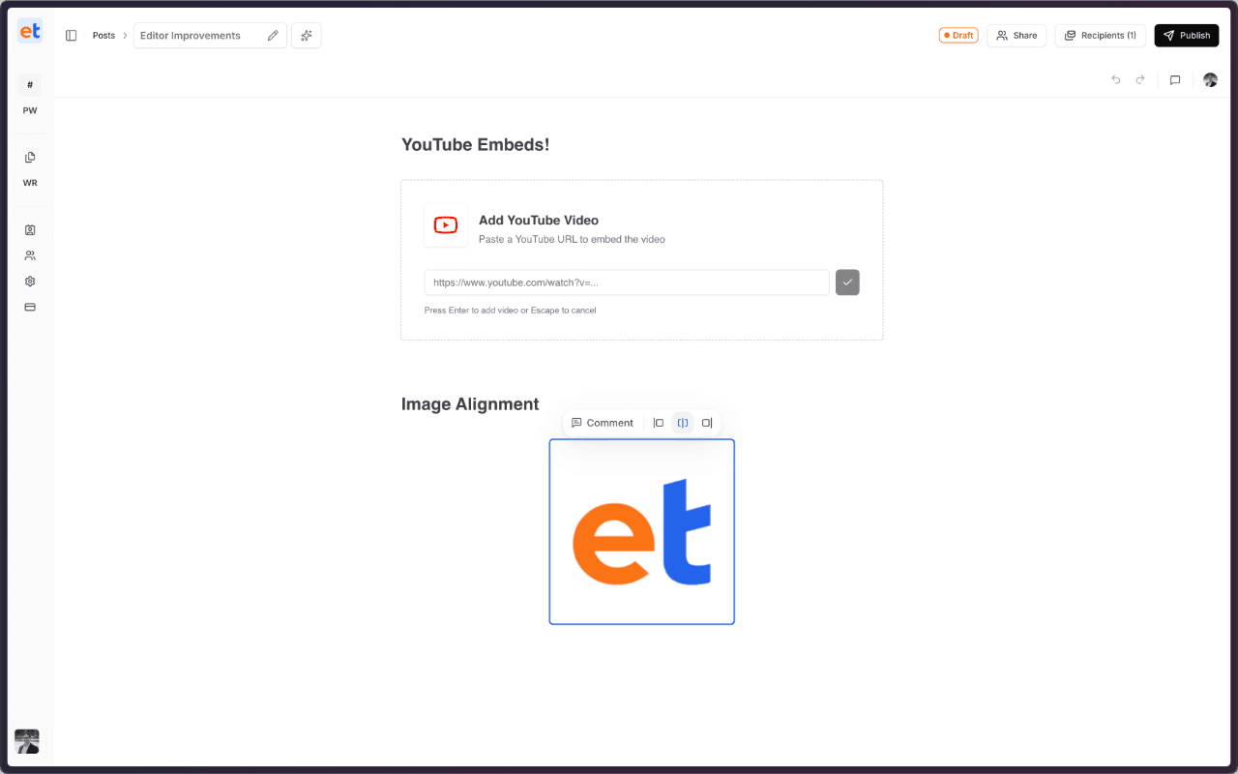The width and height of the screenshot is (1238, 774).
Task: Switch to the WR workspace
Action: (x=29, y=169)
